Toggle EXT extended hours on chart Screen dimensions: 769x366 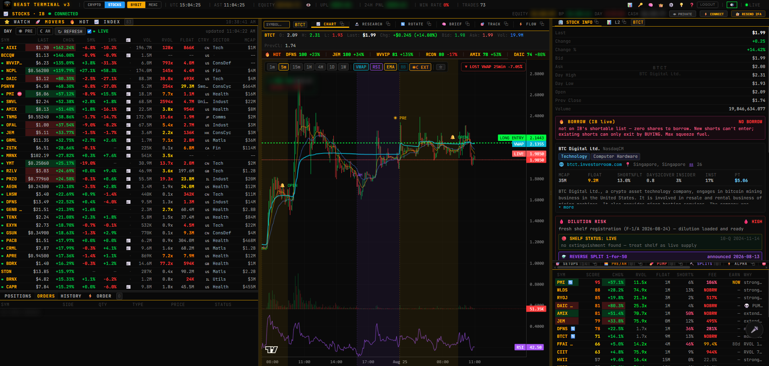[x=420, y=67]
